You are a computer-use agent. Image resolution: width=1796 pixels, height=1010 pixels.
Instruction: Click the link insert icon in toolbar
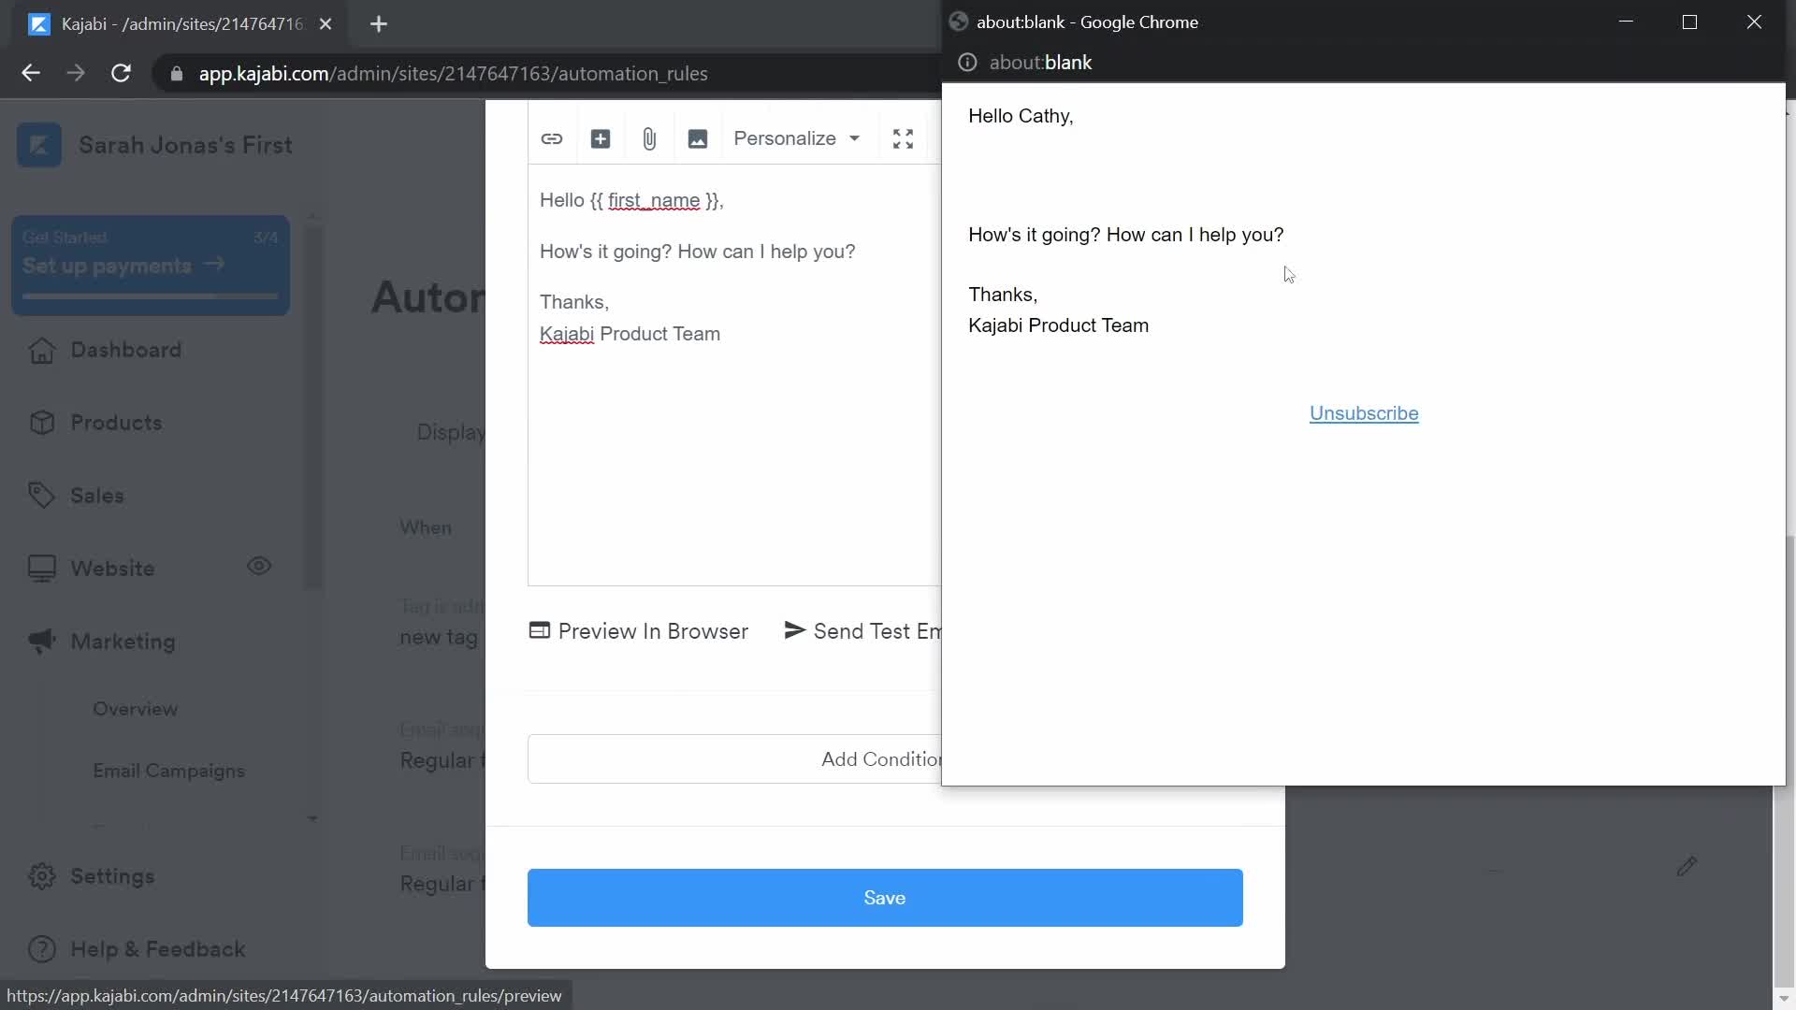pyautogui.click(x=551, y=137)
